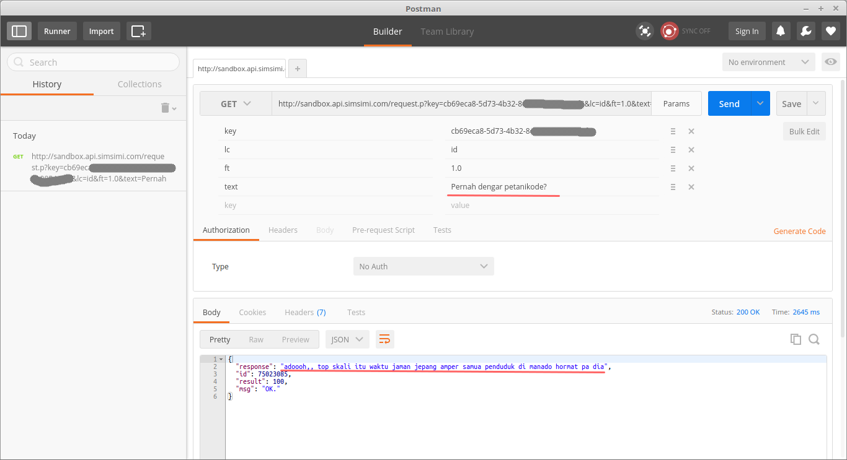Delete the lc parameter row

(691, 150)
